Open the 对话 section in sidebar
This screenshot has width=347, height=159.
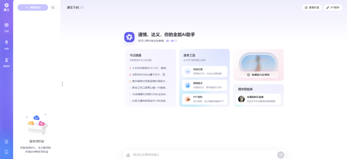(6, 28)
